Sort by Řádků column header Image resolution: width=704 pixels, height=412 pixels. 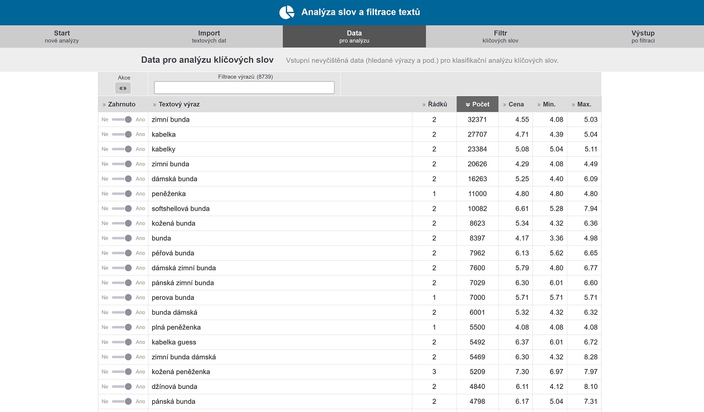pos(435,104)
